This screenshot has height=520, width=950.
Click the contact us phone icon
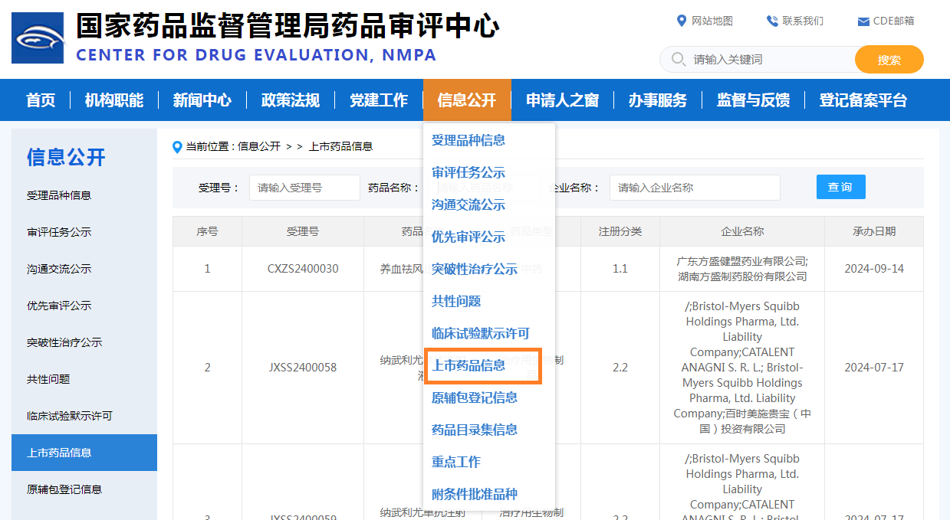771,21
